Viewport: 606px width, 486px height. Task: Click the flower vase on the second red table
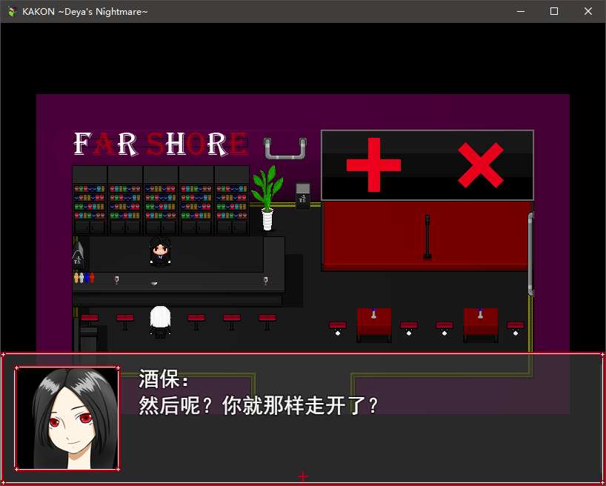tap(480, 313)
